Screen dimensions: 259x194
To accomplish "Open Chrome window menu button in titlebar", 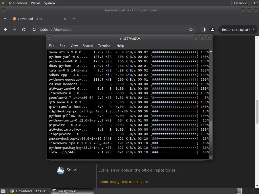I will pos(3,10).
